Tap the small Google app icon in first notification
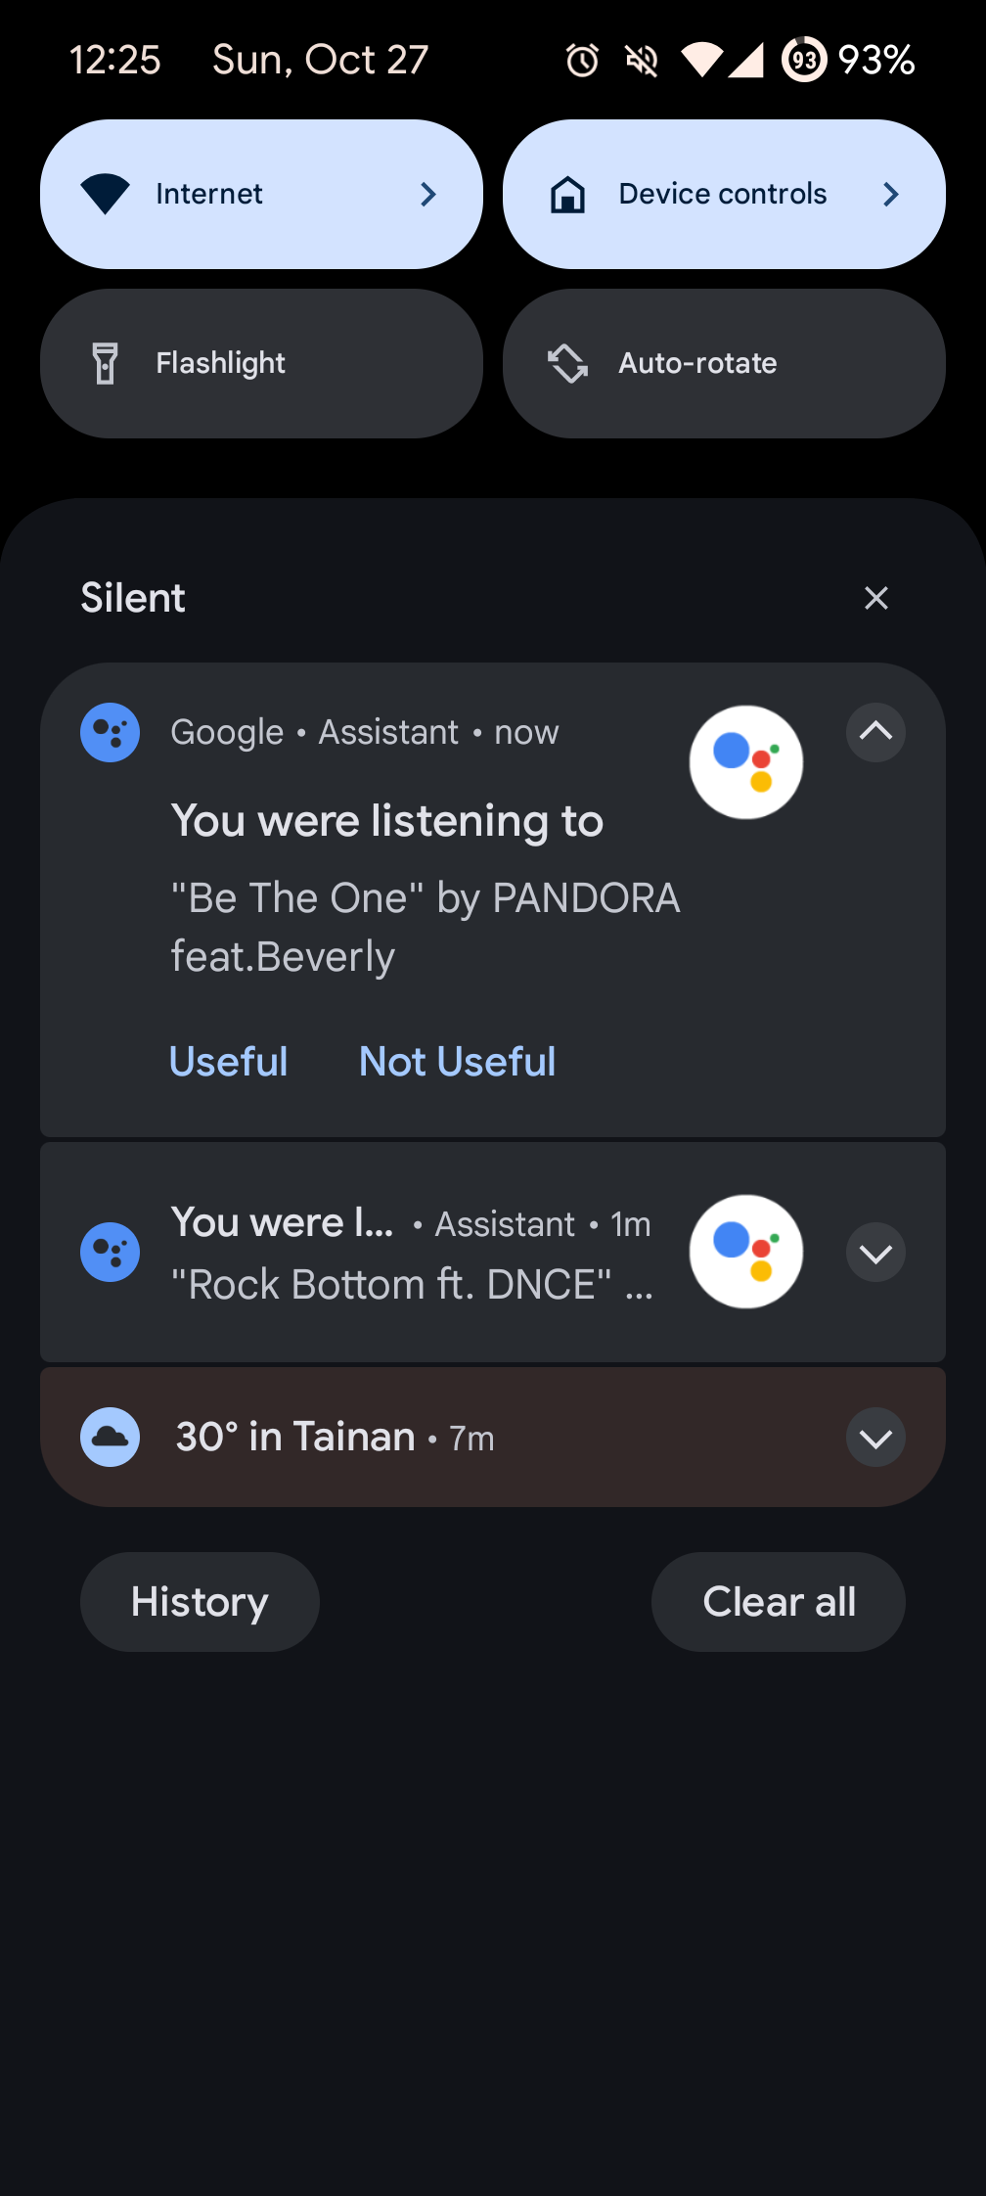The width and height of the screenshot is (986, 2196). 111,732
